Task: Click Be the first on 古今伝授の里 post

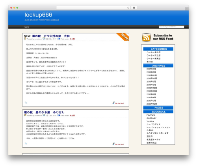Action: 119,103
